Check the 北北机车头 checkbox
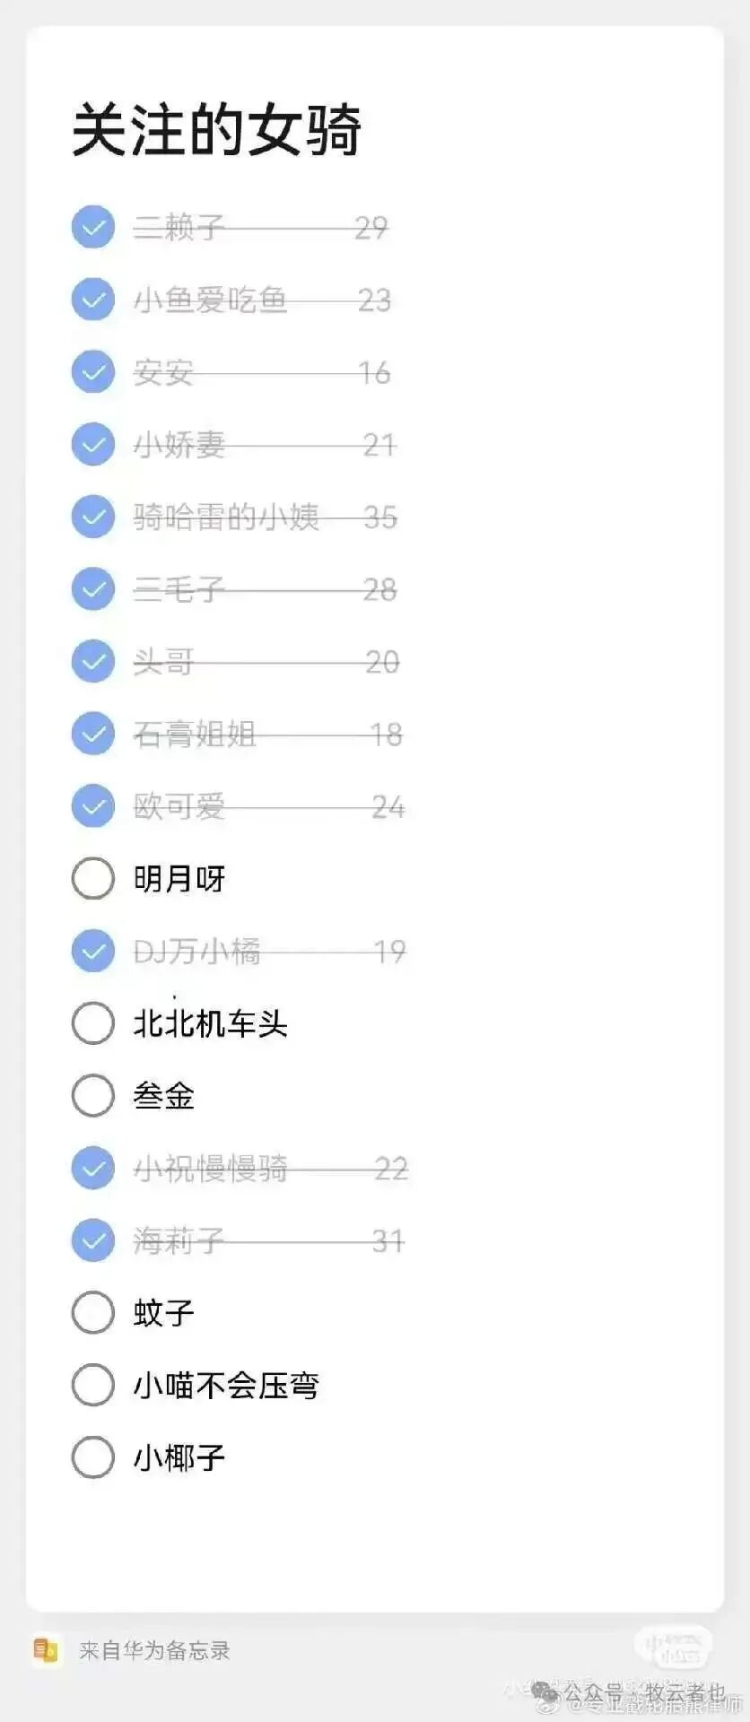750x1722 pixels. click(x=93, y=1023)
